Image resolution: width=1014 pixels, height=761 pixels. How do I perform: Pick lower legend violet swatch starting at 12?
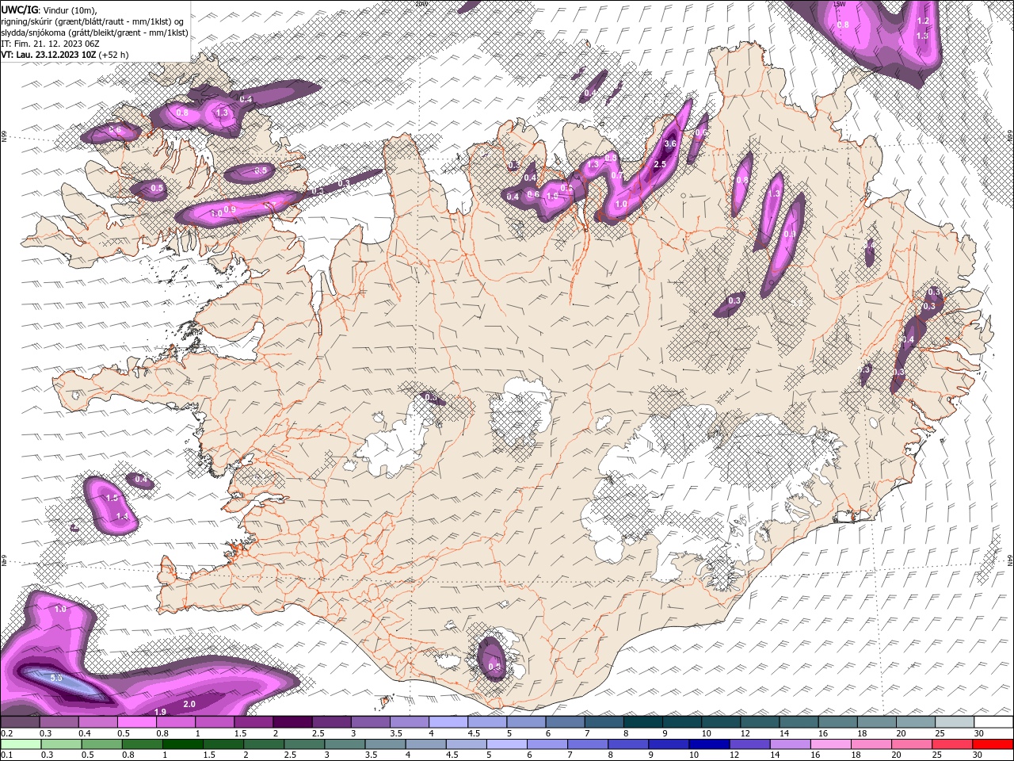pos(749,744)
